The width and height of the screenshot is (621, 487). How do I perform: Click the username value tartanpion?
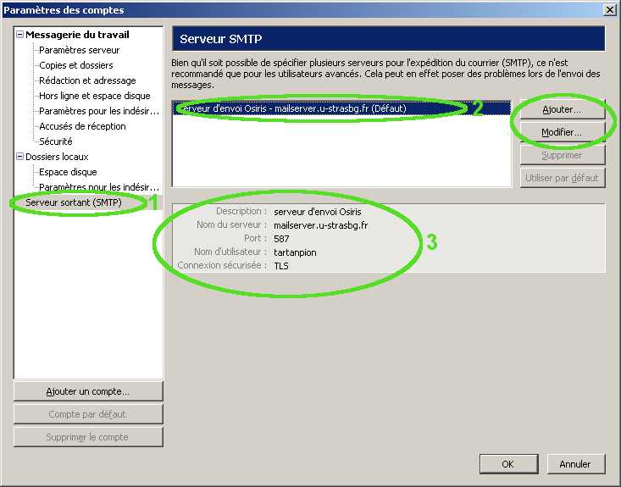295,252
